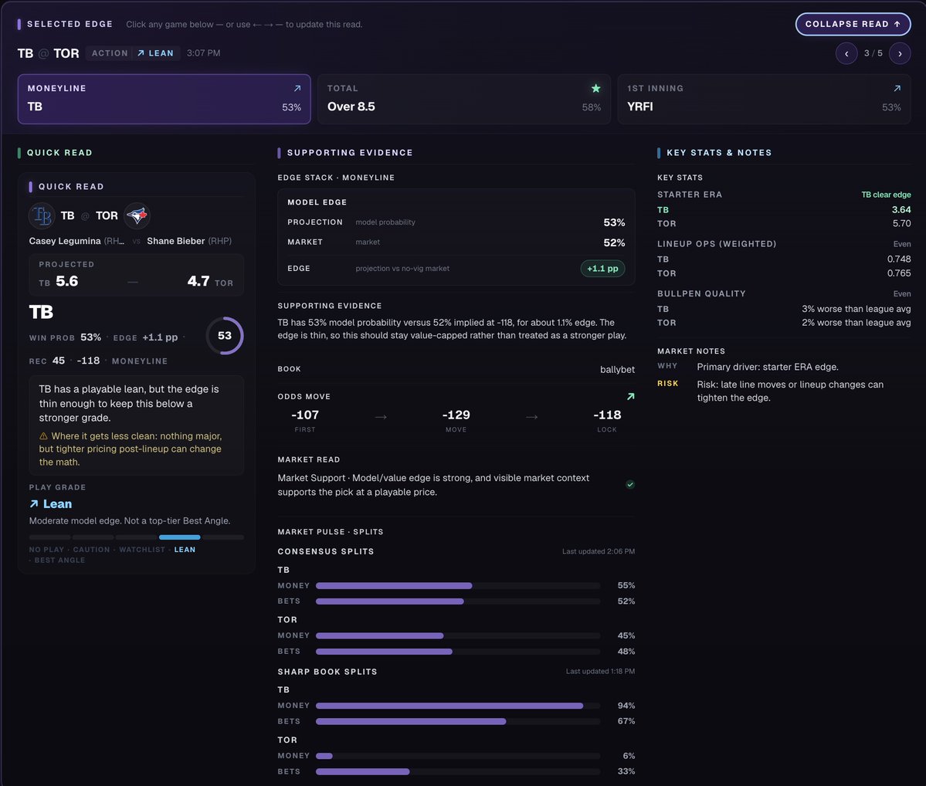
Task: Click the -129 move odds value
Action: coord(456,415)
